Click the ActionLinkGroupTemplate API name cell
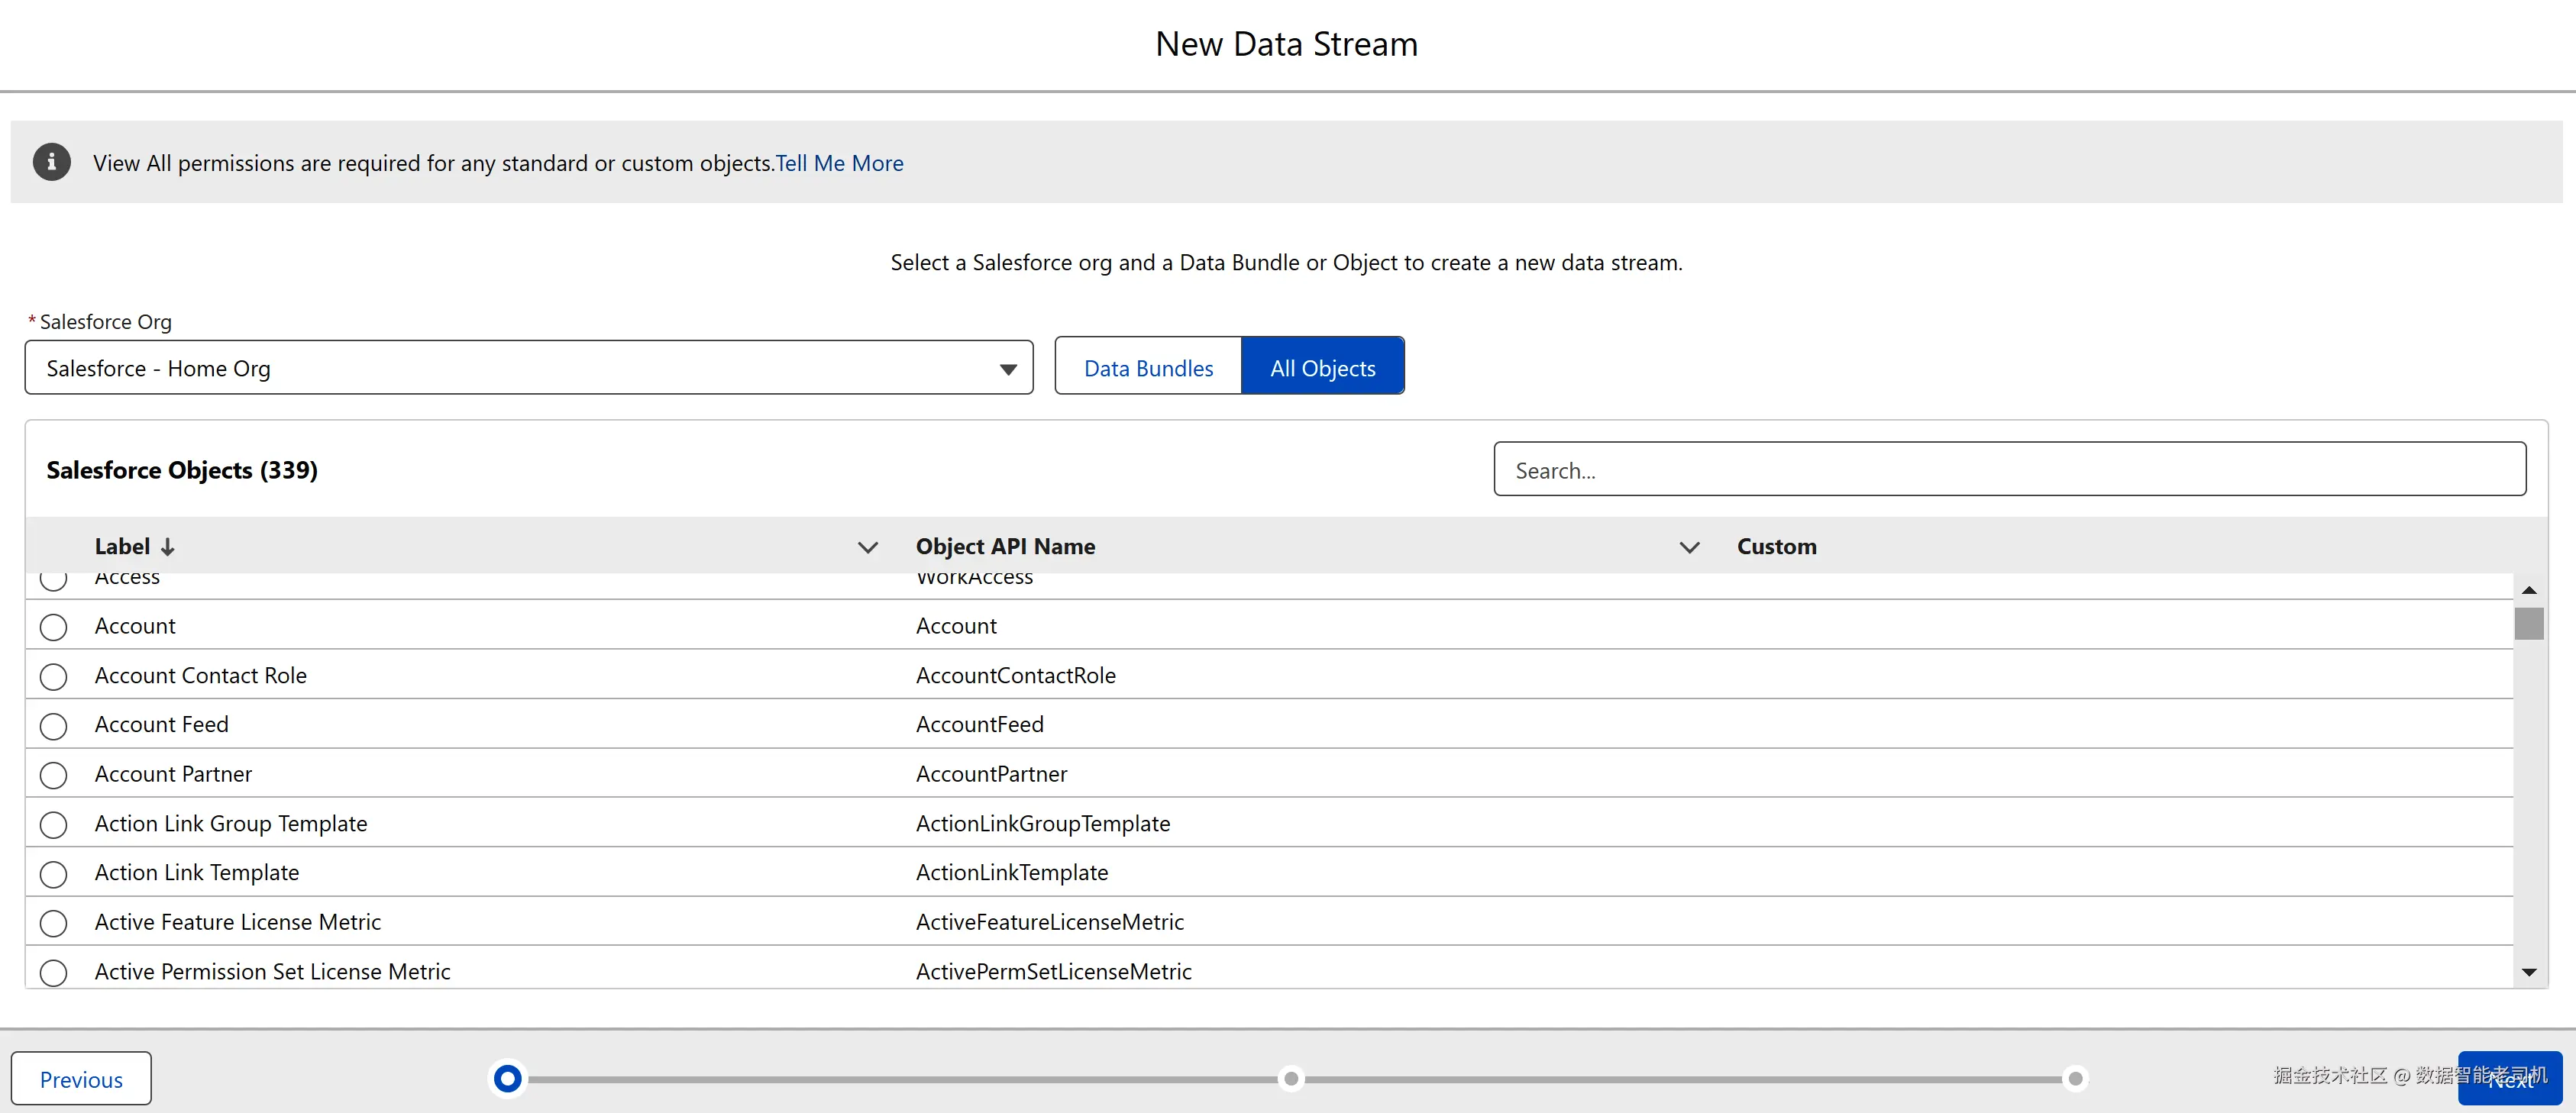Screen dimensions: 2576x1113 coord(1043,823)
